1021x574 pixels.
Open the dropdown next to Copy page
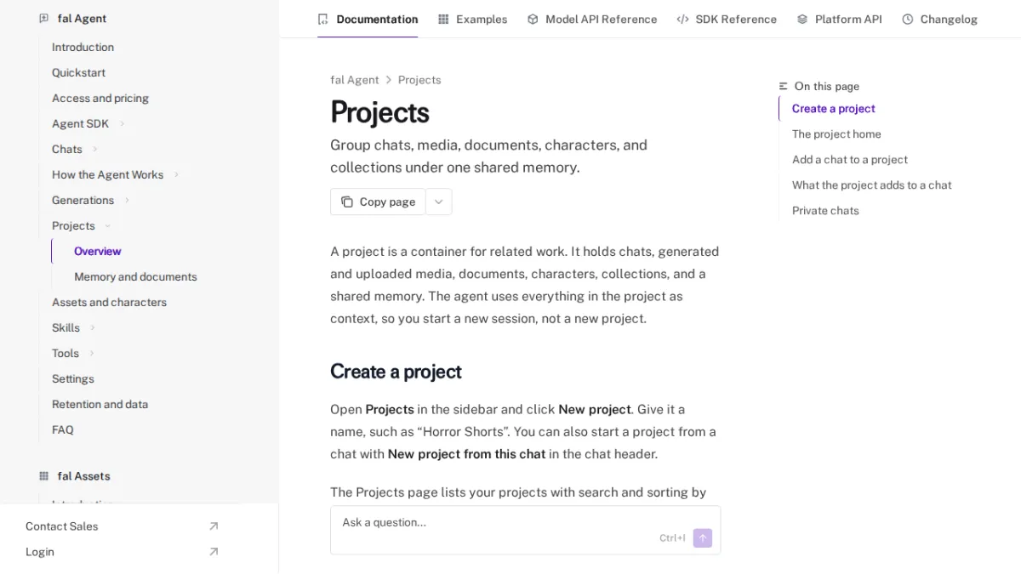pos(439,202)
